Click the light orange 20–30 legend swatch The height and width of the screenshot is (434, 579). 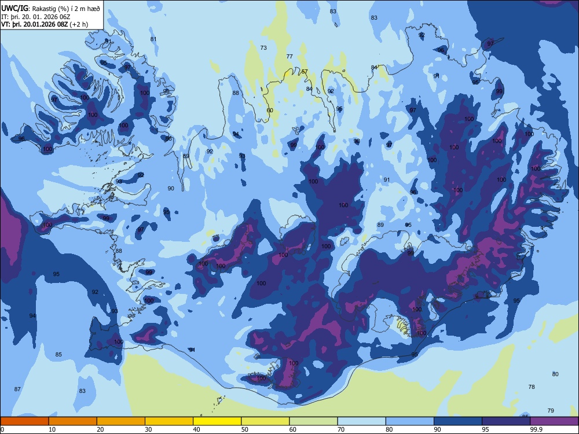pyautogui.click(x=121, y=421)
